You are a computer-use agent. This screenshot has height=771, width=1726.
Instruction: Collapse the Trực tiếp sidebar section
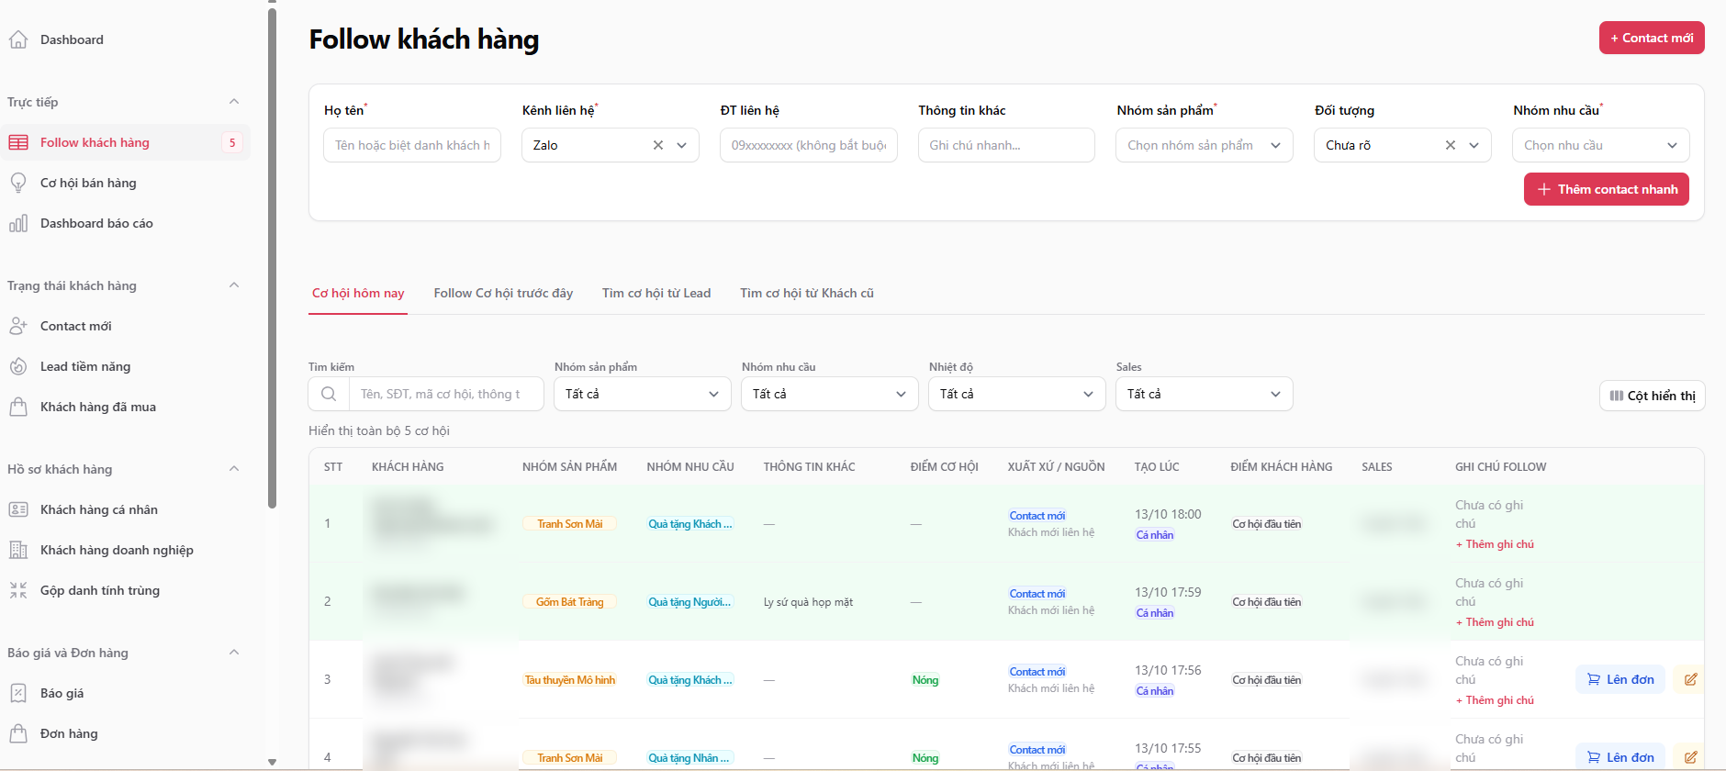tap(234, 102)
